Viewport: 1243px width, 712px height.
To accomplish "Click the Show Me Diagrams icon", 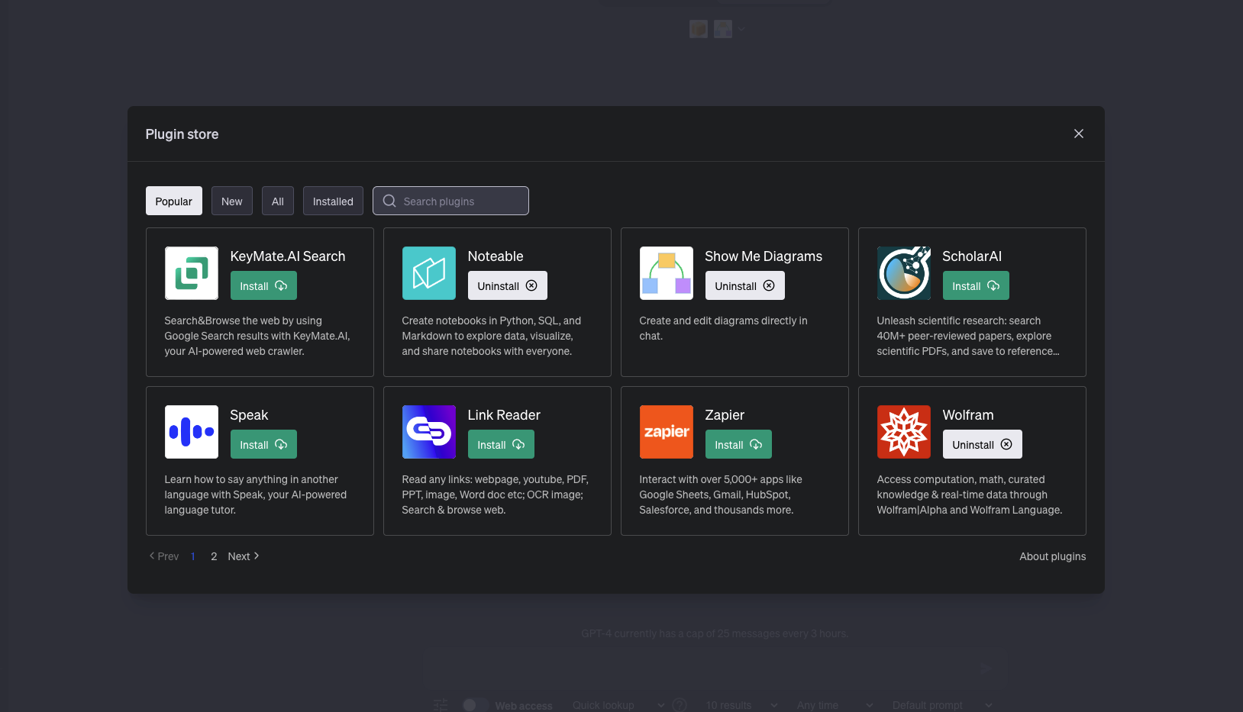I will coord(666,273).
